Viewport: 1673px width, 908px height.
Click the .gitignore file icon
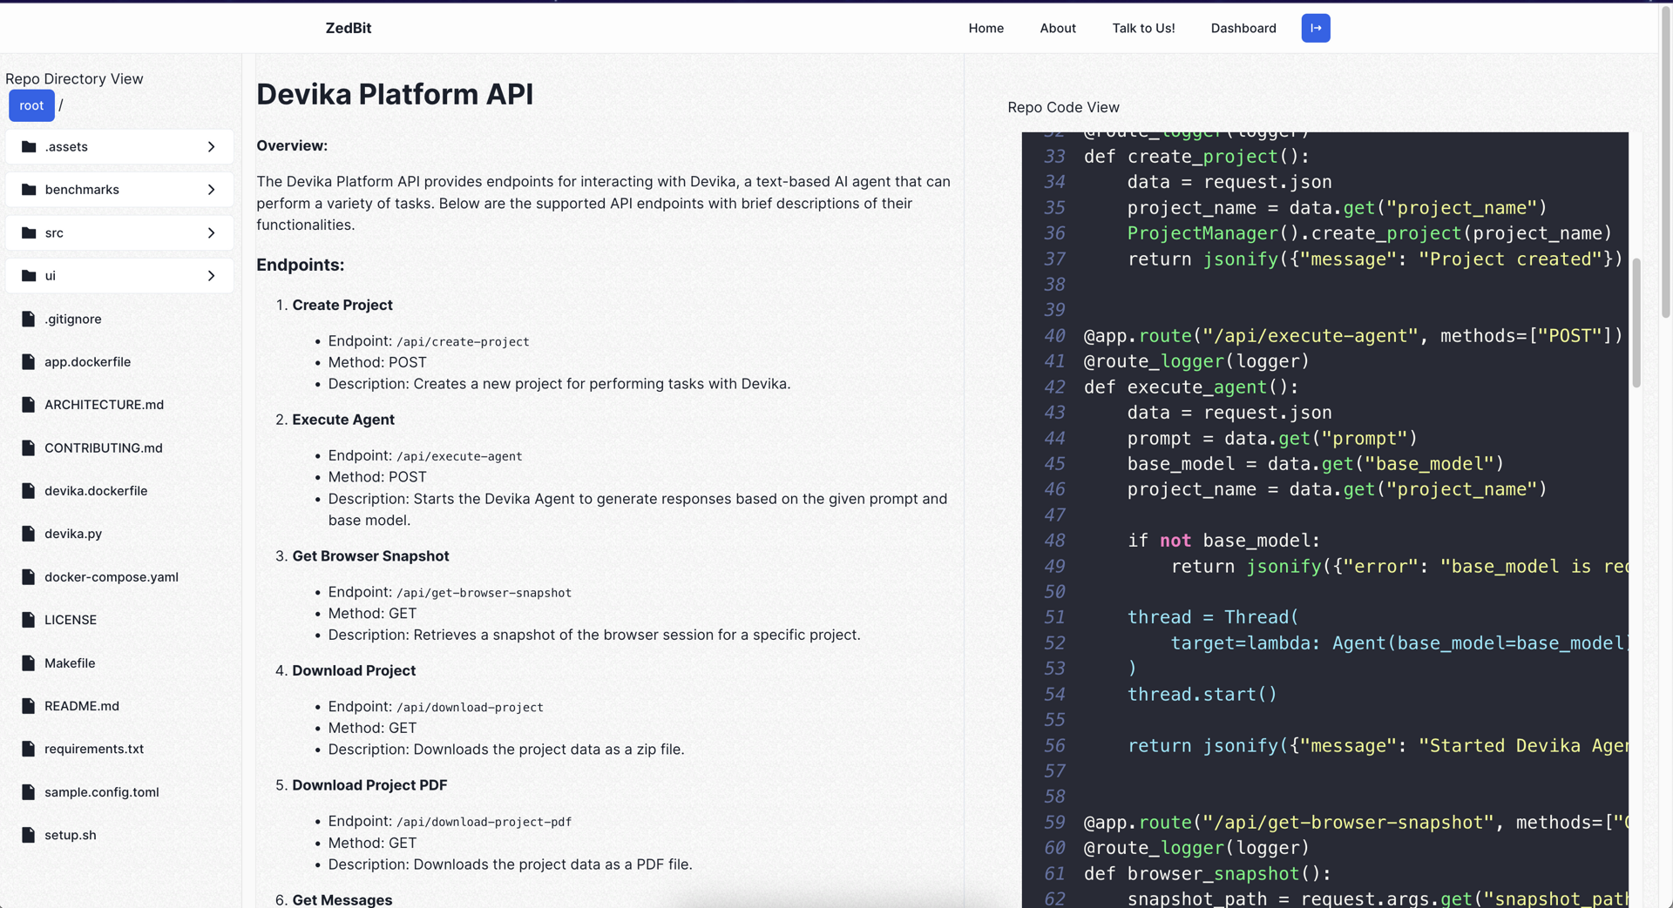pos(29,319)
